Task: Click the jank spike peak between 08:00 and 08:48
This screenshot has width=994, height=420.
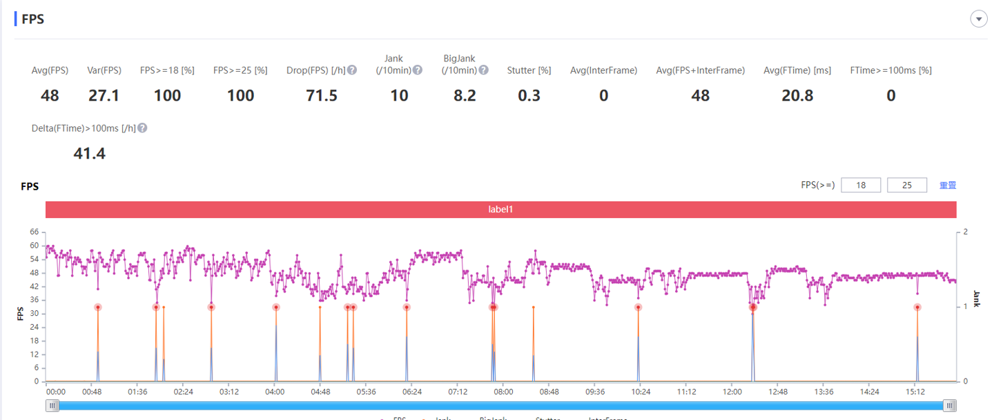Action: (534, 308)
